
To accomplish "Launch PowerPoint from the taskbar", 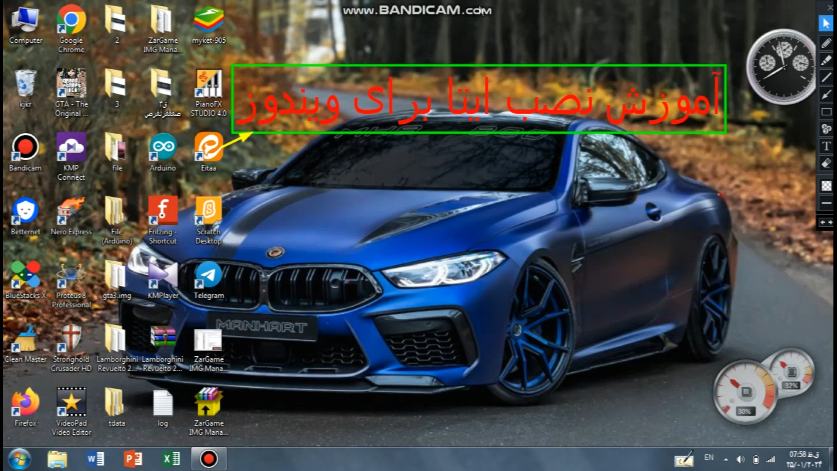I will [133, 459].
